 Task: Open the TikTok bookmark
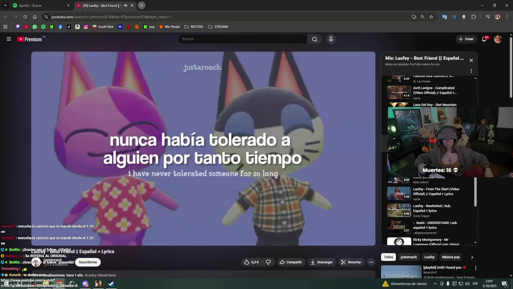coord(69,27)
